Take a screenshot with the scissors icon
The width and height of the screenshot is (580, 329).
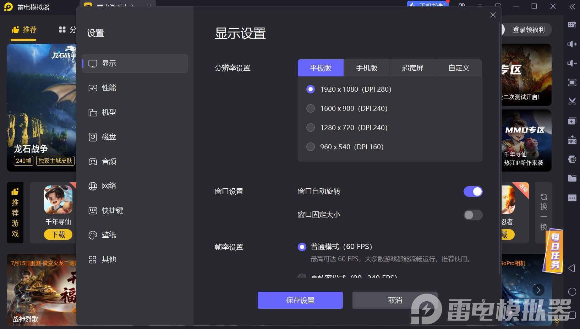click(x=572, y=102)
